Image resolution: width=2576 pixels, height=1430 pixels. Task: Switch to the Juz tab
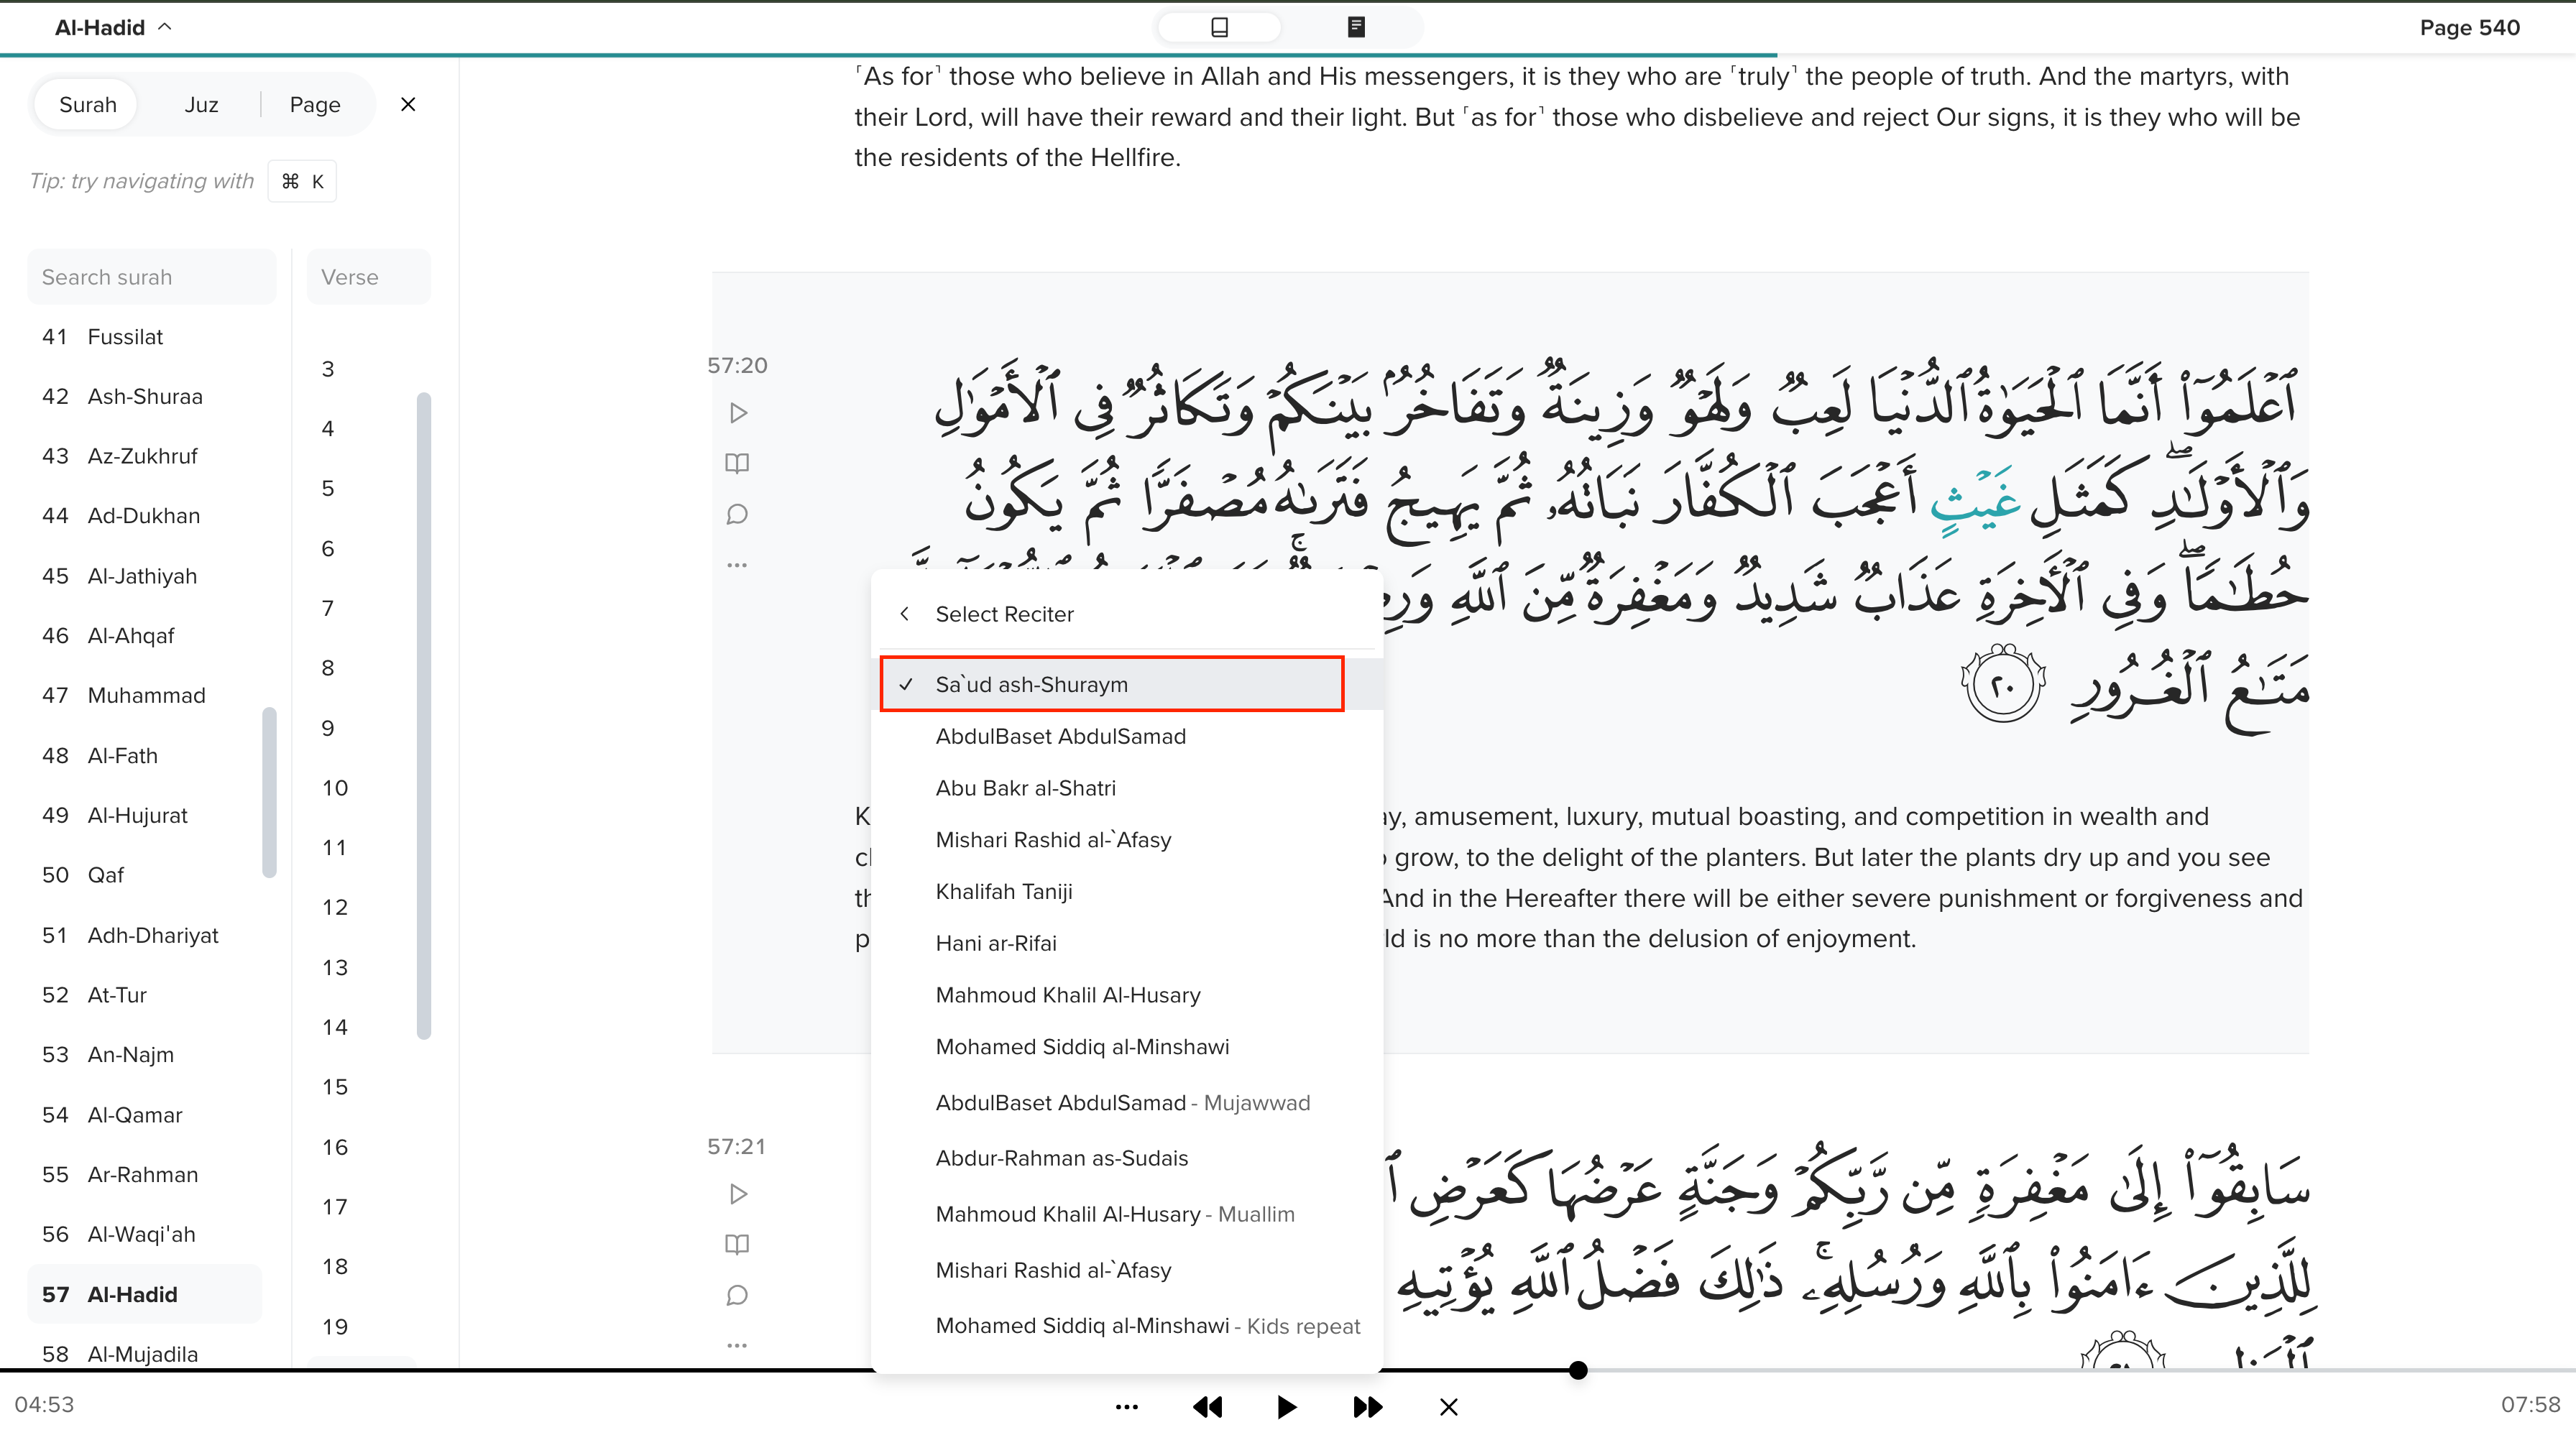point(201,105)
